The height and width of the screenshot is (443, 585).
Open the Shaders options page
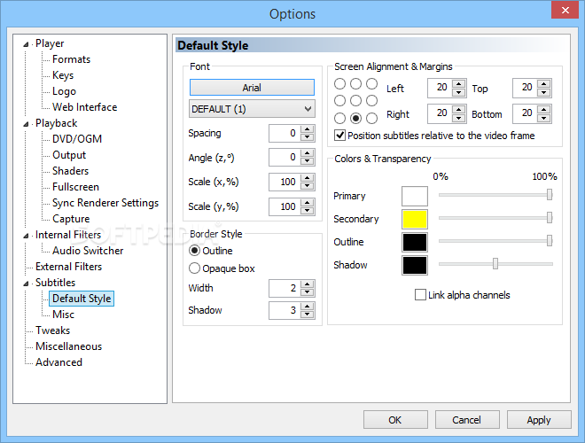(x=71, y=171)
